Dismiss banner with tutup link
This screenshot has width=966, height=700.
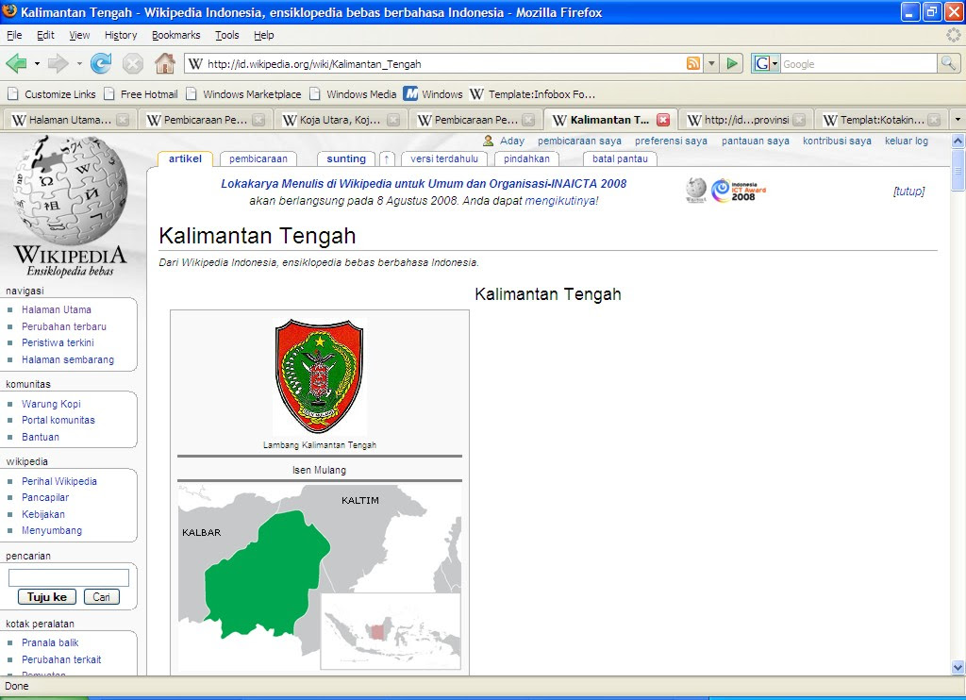(x=908, y=191)
